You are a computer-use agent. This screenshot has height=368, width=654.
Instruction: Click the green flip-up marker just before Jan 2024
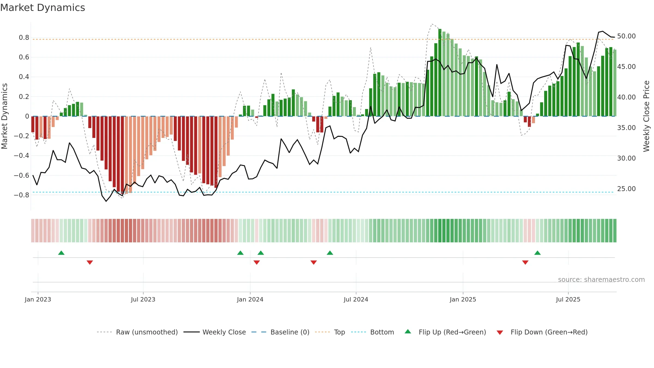(240, 253)
